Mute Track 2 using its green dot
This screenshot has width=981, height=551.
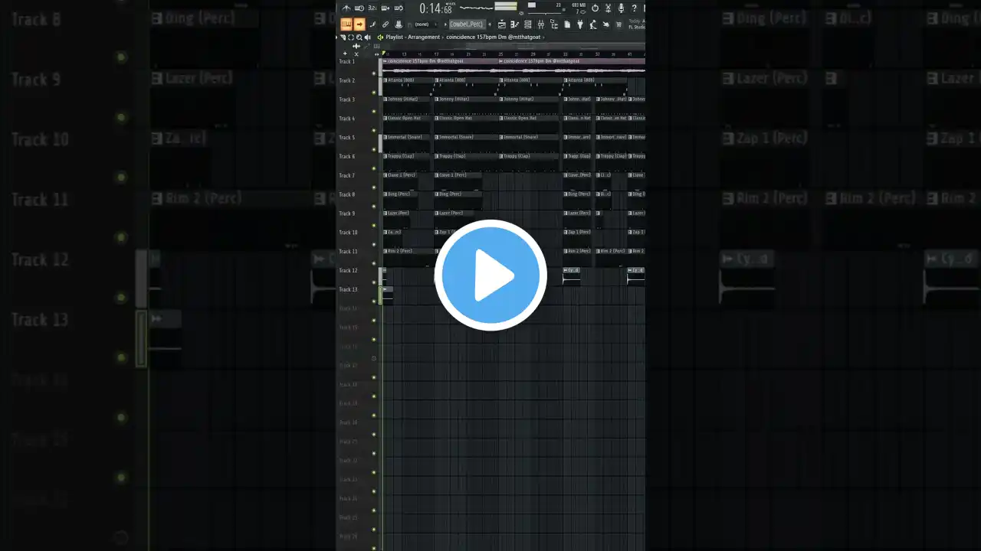pyautogui.click(x=374, y=93)
